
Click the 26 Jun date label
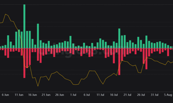[x=60, y=95]
